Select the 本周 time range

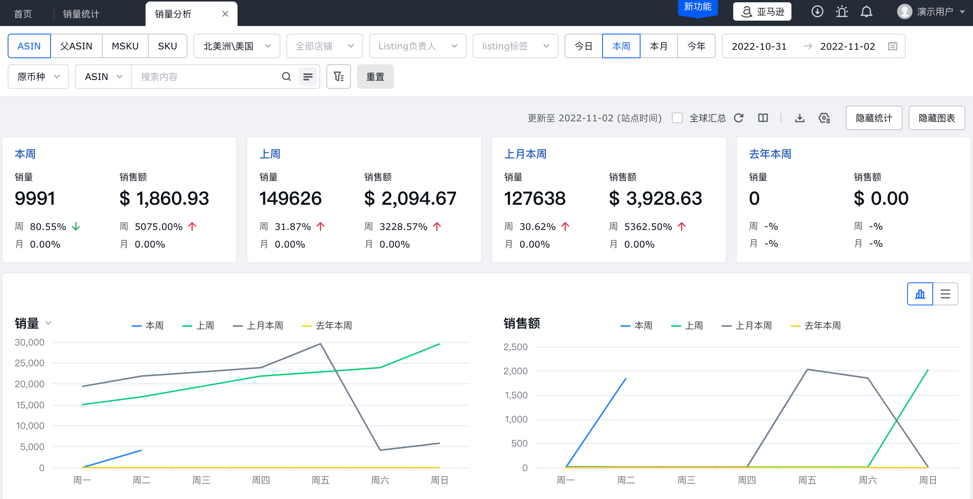coord(621,46)
